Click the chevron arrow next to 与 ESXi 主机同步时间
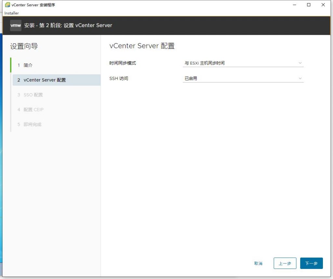 click(x=300, y=63)
